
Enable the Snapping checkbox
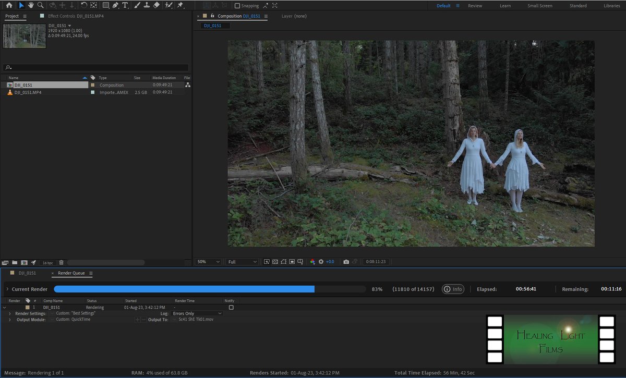click(237, 6)
